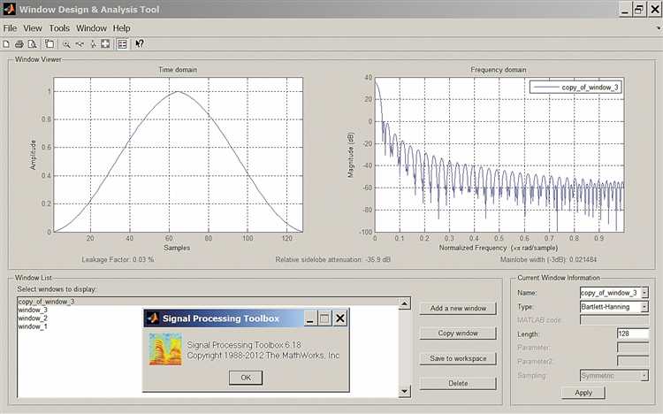Image resolution: width=663 pixels, height=414 pixels.
Task: Open the window Name dropdown
Action: tap(644, 292)
